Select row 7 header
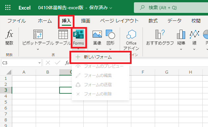The height and width of the screenshot is (127, 208). click(6, 114)
